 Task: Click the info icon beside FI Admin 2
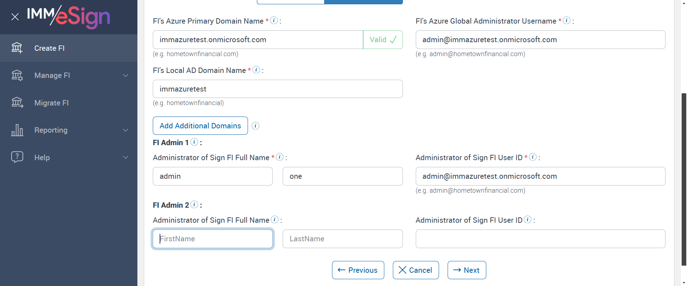click(194, 204)
